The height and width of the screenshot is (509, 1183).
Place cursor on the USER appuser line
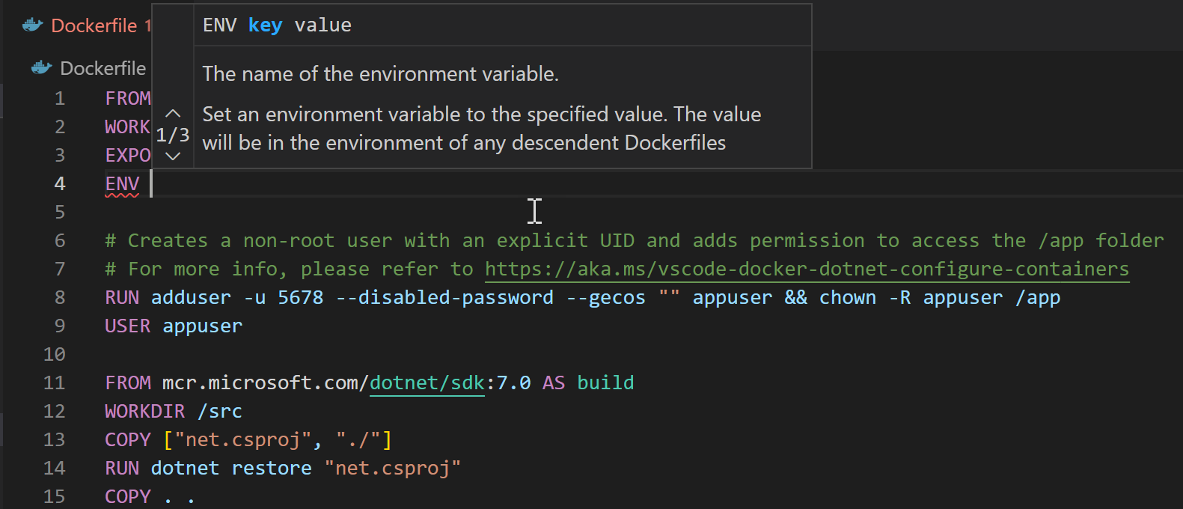coord(174,326)
